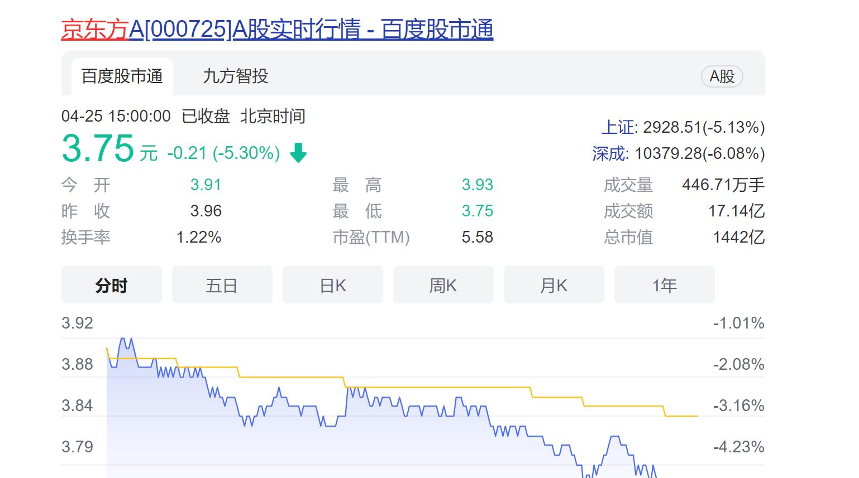The image size is (859, 478).
Task: Select the 五日 chart tab
Action: 222,285
